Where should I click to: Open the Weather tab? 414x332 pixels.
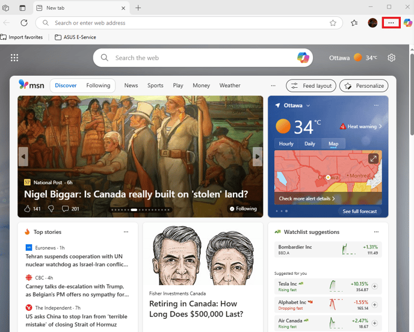click(x=230, y=85)
